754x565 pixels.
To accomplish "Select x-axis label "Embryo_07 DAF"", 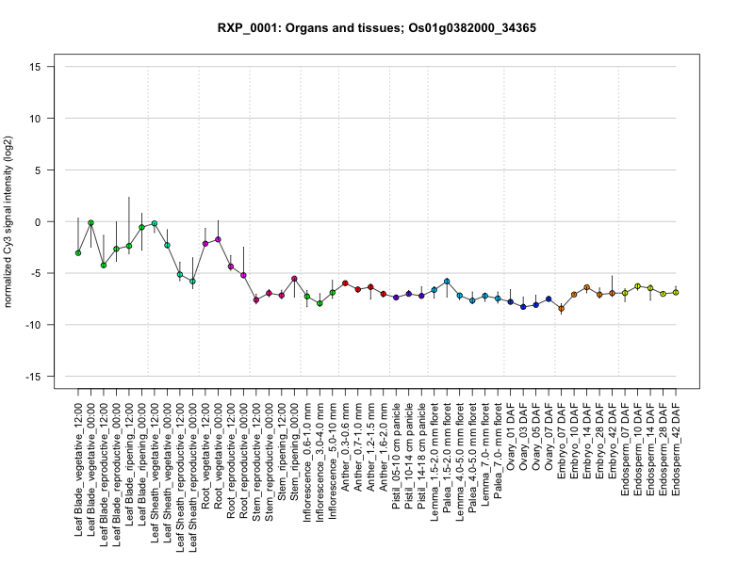I will 562,441.
